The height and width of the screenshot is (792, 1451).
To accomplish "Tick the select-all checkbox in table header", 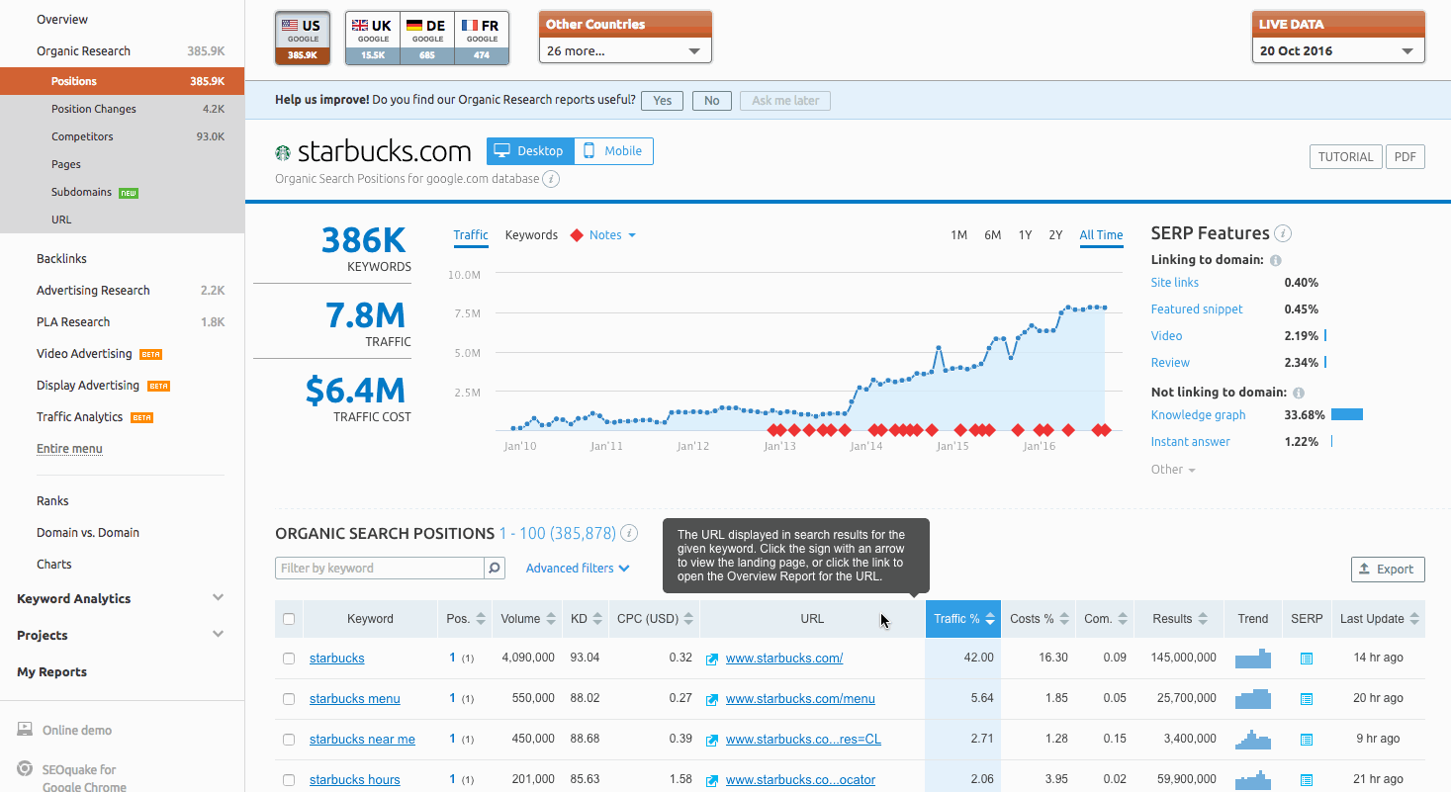I will tap(289, 619).
